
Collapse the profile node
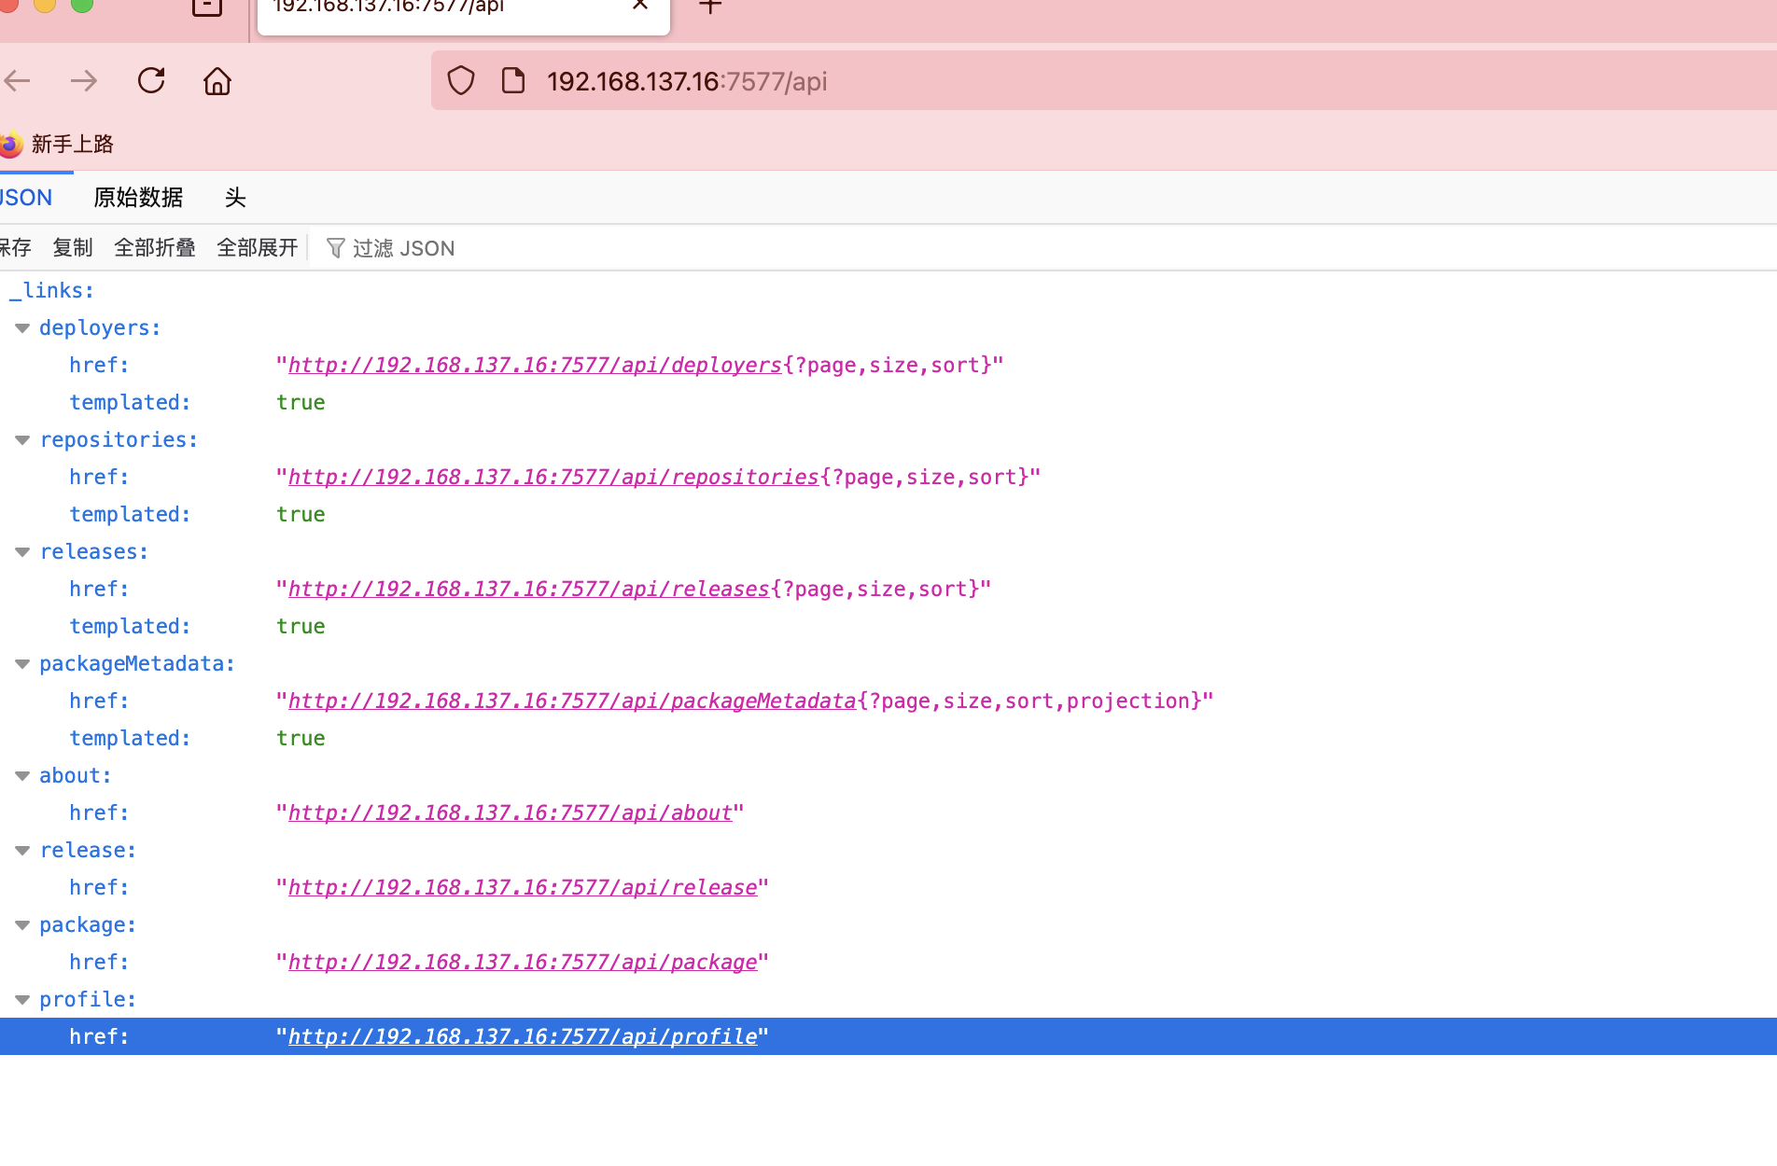tap(22, 1000)
